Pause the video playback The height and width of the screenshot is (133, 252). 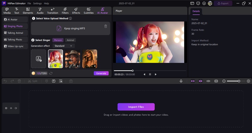[x=150, y=74]
